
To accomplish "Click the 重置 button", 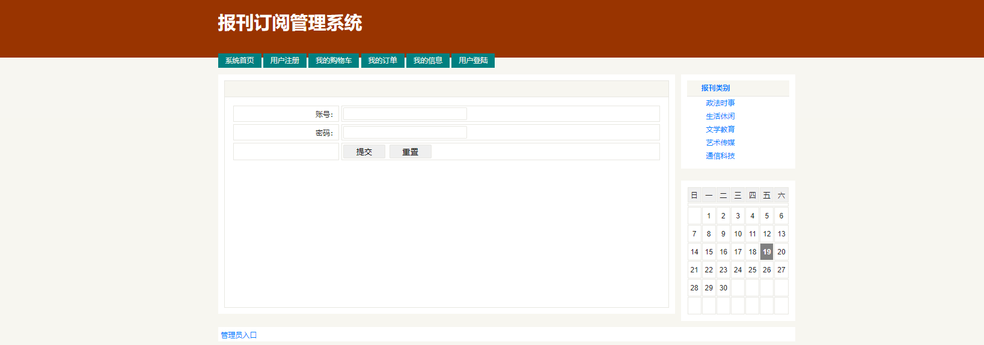I will 411,152.
